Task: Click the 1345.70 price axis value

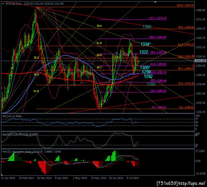Action: tap(200, 38)
